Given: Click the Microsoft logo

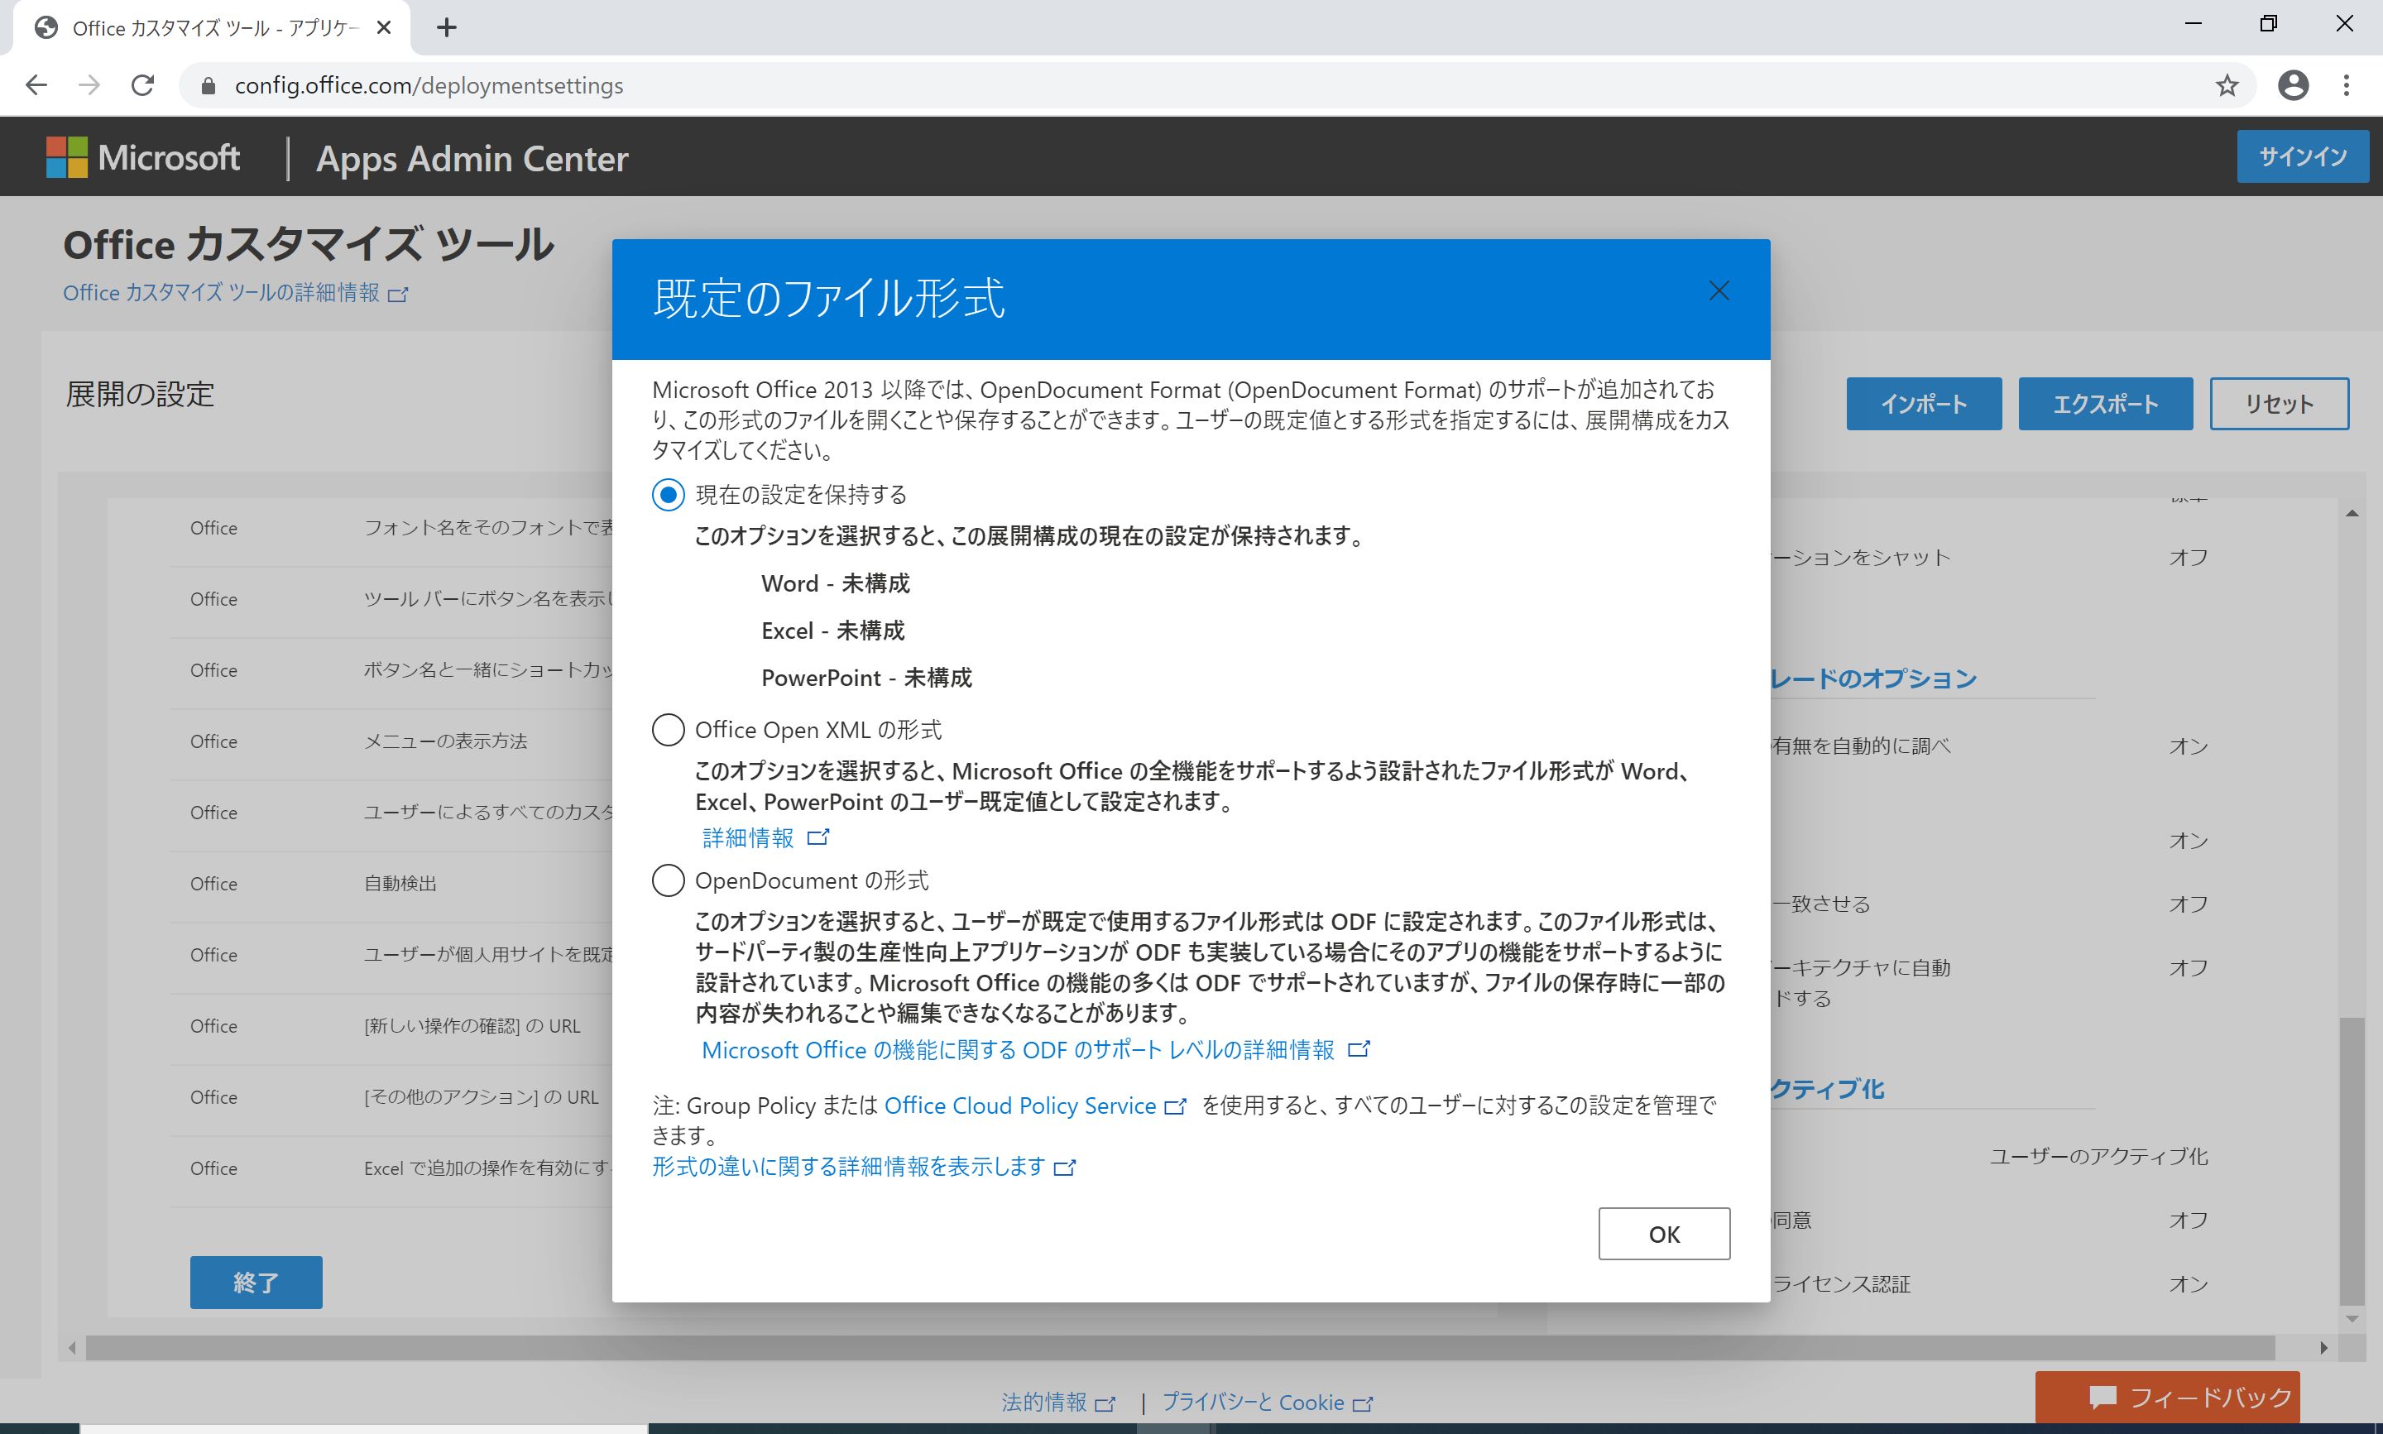Looking at the screenshot, I should point(143,157).
